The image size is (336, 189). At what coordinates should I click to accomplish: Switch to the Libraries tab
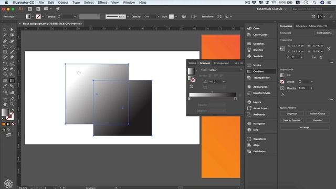301,26
